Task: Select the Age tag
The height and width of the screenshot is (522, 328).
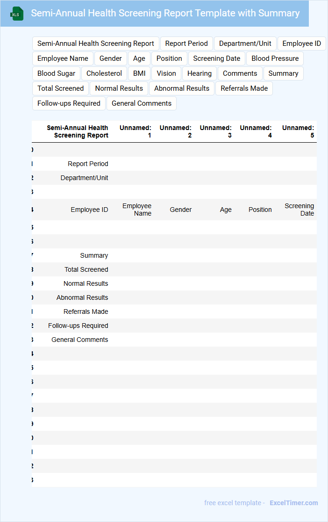Action: (x=139, y=58)
